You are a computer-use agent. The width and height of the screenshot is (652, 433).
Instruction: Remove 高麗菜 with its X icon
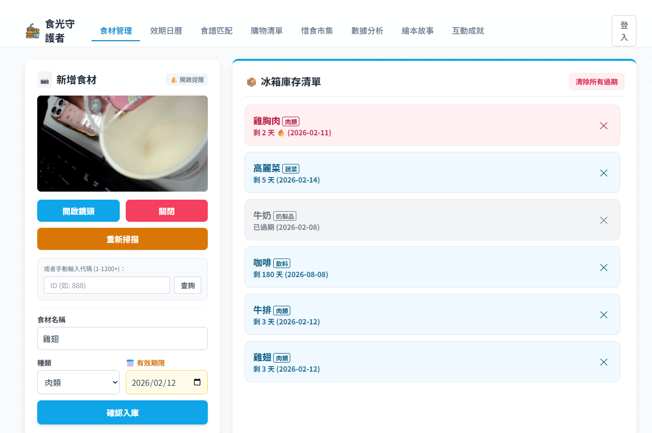(604, 172)
